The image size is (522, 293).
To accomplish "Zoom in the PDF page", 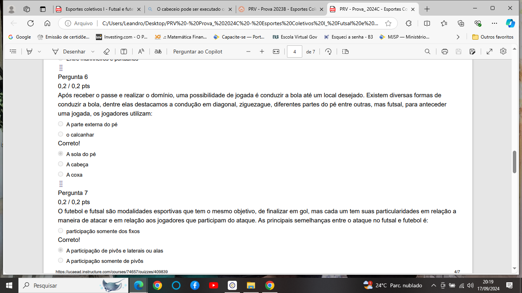I will click(x=262, y=52).
